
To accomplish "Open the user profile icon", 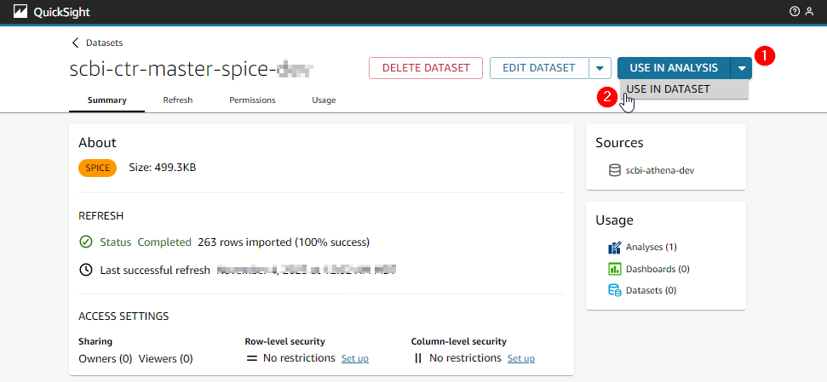I will click(x=810, y=12).
